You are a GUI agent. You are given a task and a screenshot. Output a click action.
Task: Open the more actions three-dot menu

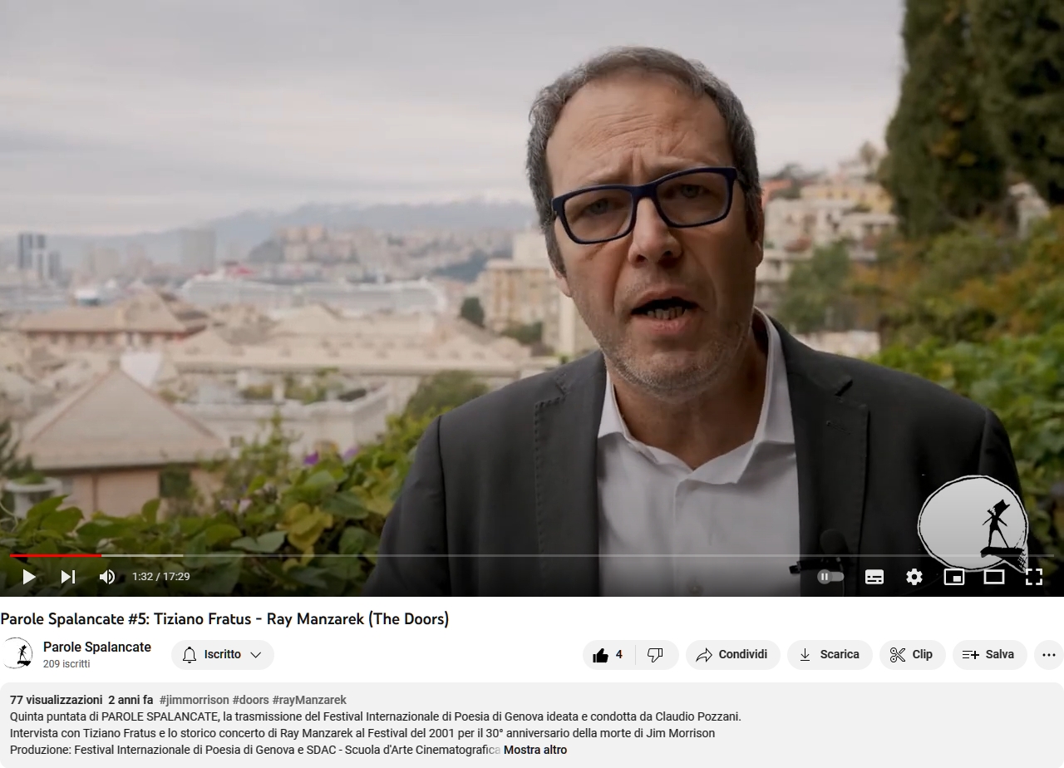click(x=1049, y=655)
